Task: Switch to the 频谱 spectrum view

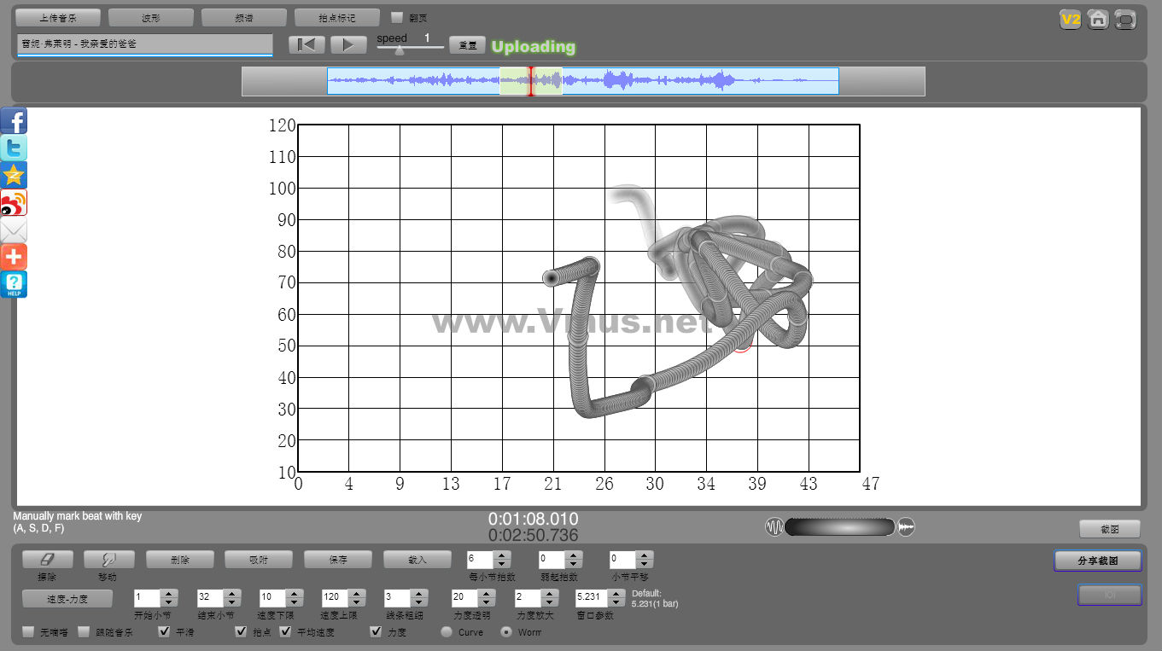Action: coord(243,17)
